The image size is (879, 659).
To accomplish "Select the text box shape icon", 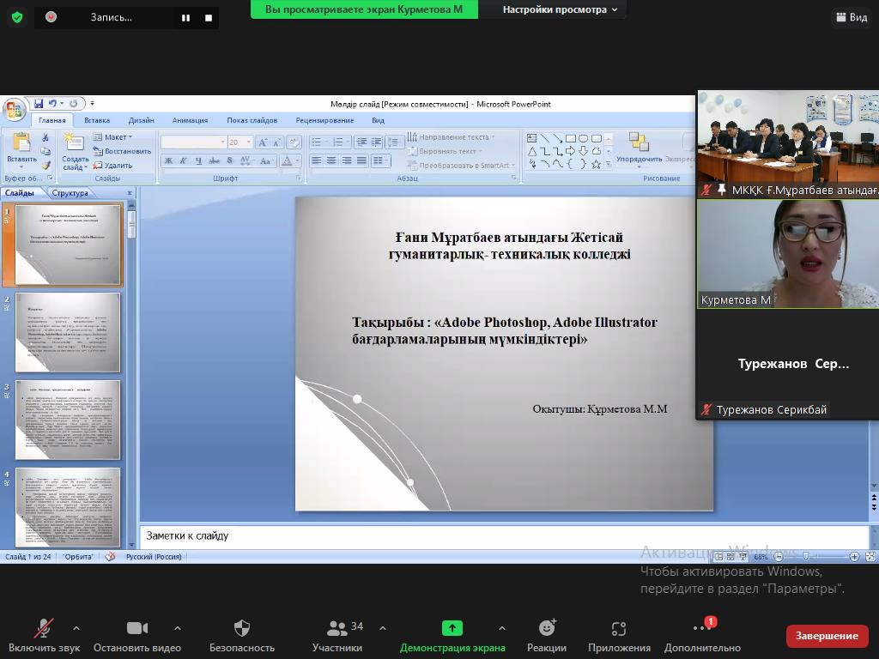I will point(532,138).
